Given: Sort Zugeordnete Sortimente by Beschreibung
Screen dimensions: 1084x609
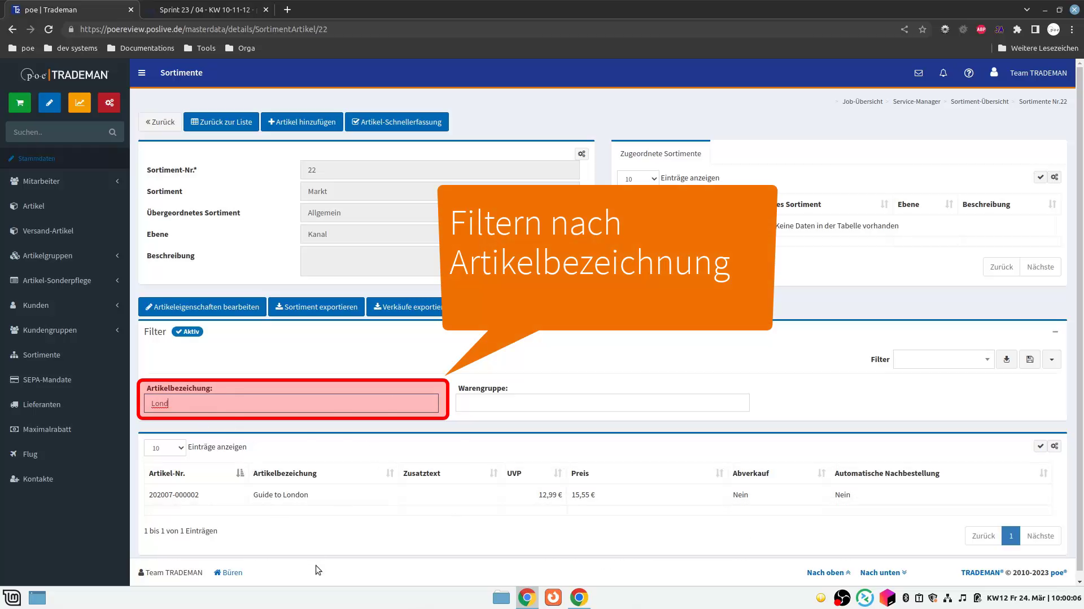Looking at the screenshot, I should [1009, 204].
